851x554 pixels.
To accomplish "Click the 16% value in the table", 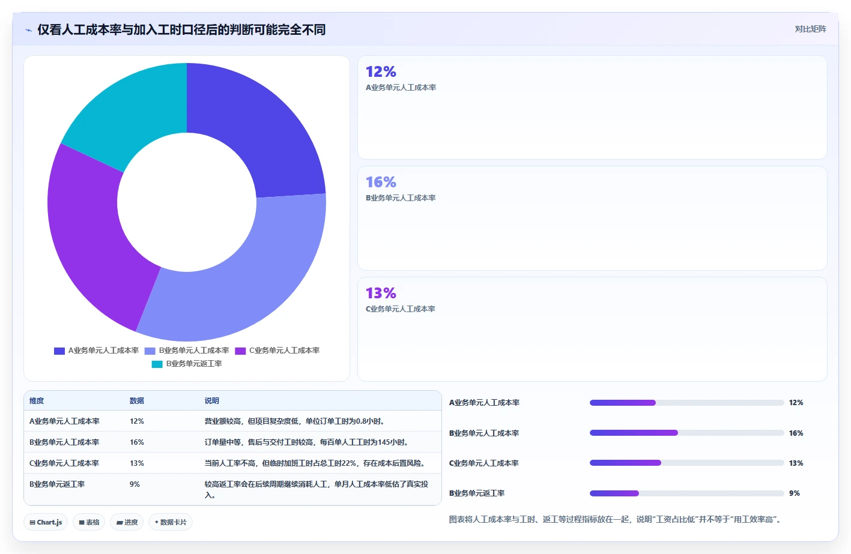I will pos(137,442).
